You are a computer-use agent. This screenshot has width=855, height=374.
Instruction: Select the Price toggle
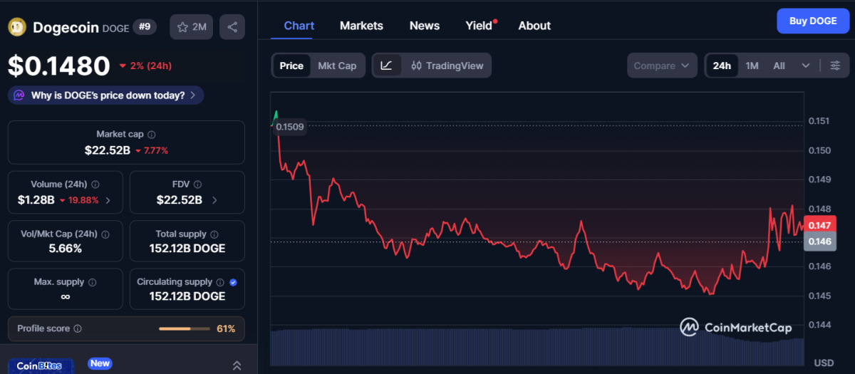pyautogui.click(x=291, y=66)
